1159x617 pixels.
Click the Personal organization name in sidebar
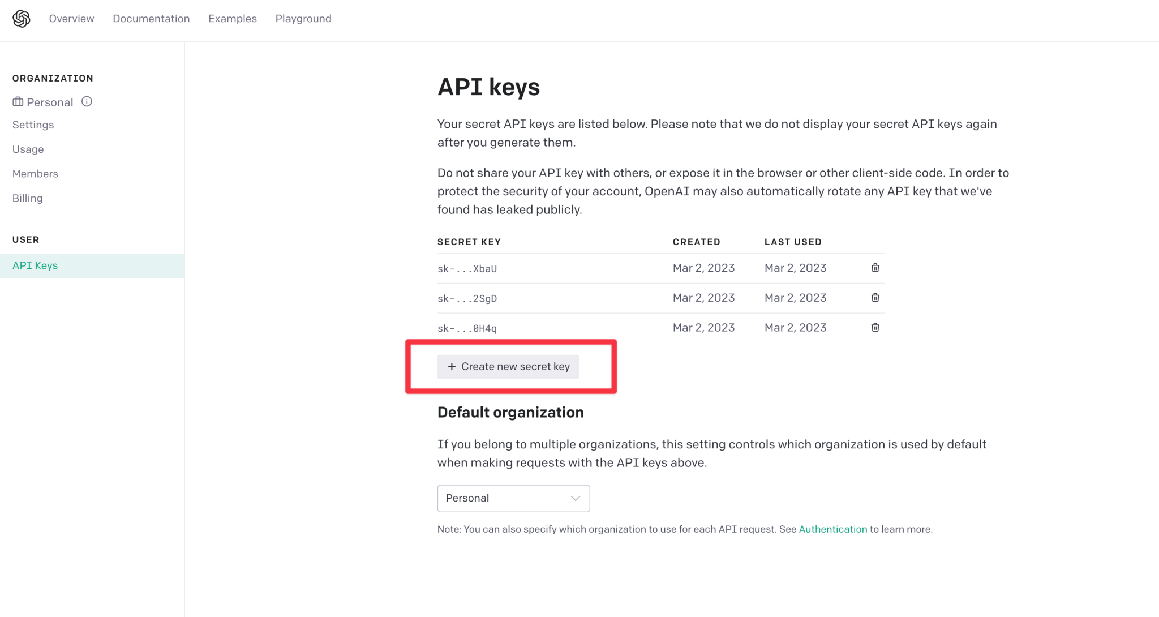tap(50, 102)
